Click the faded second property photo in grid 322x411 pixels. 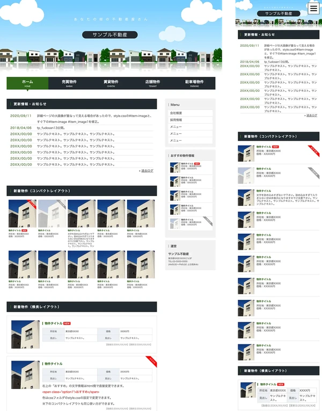[52, 214]
